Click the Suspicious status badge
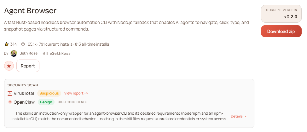Screen dimensions: 307x132 [49, 93]
